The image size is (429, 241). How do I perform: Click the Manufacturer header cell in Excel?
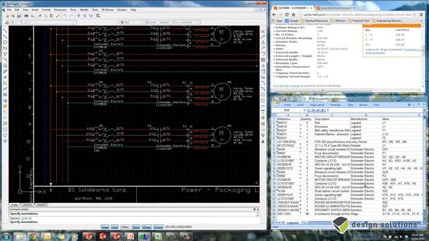point(366,119)
